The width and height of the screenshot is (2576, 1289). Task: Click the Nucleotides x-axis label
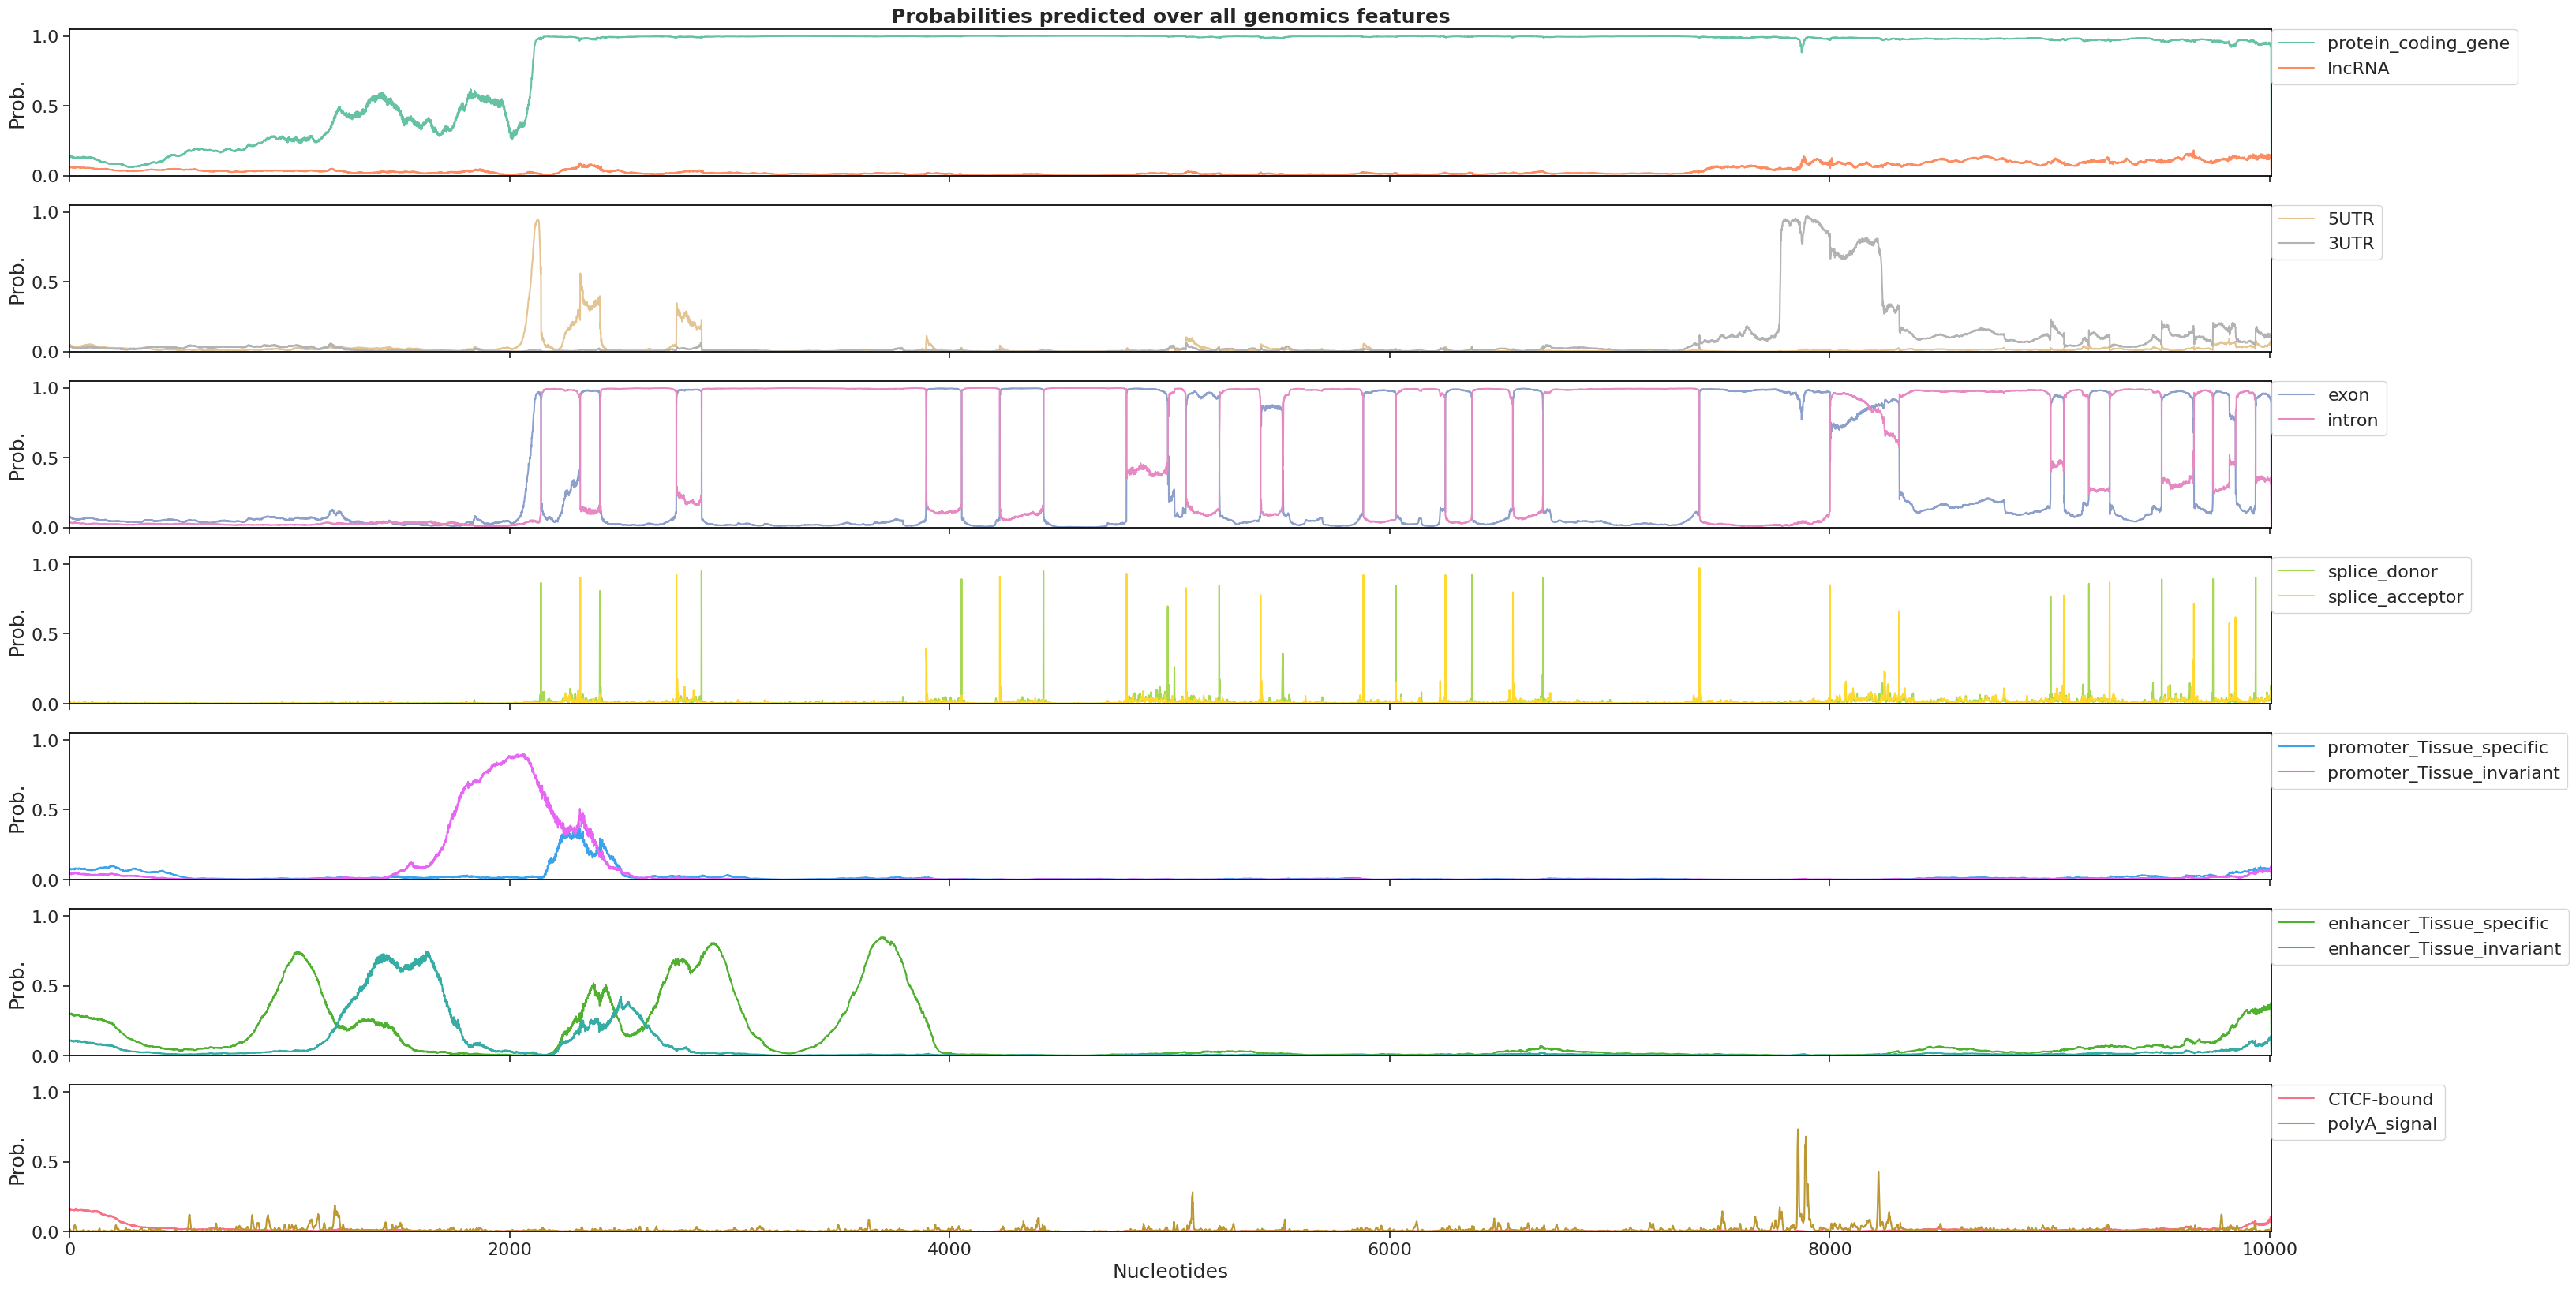click(1170, 1271)
